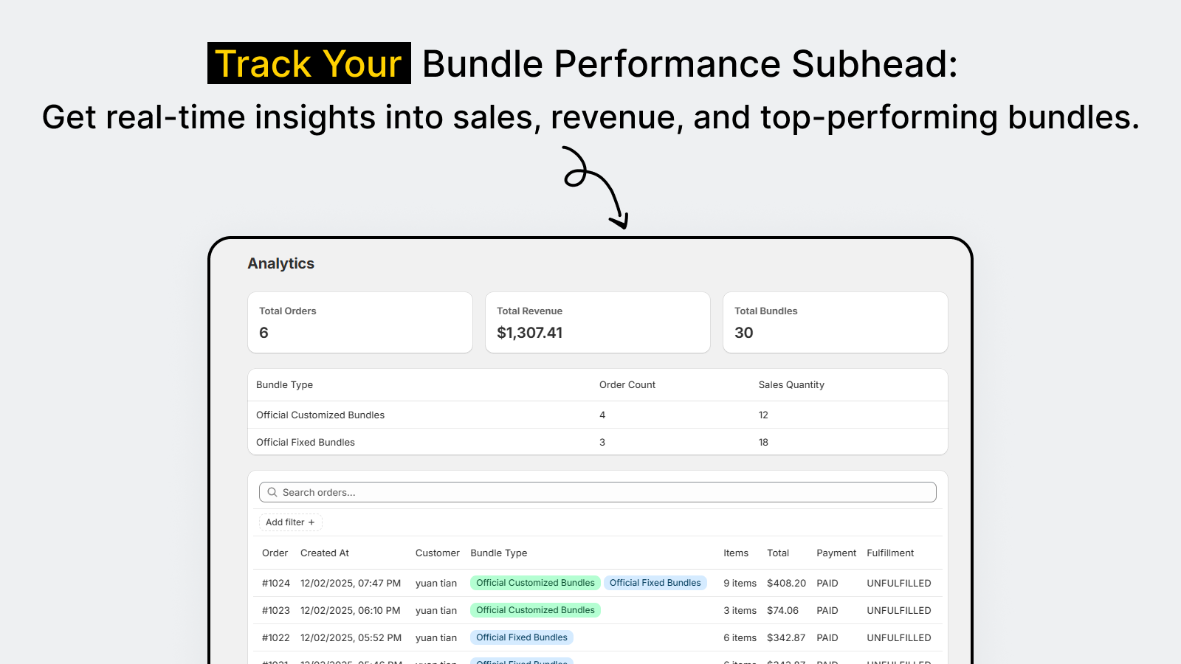Select the Total Revenue stat card
The image size is (1181, 664).
tap(598, 322)
